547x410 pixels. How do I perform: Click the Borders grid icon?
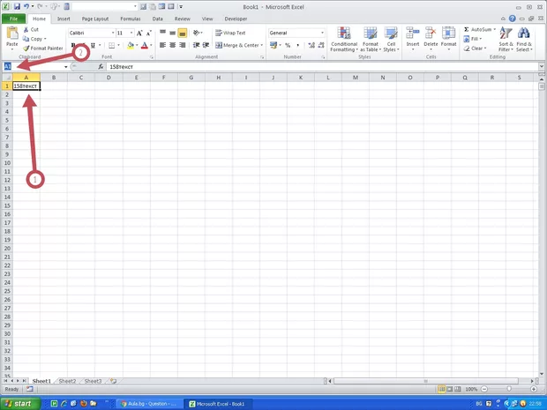point(112,45)
